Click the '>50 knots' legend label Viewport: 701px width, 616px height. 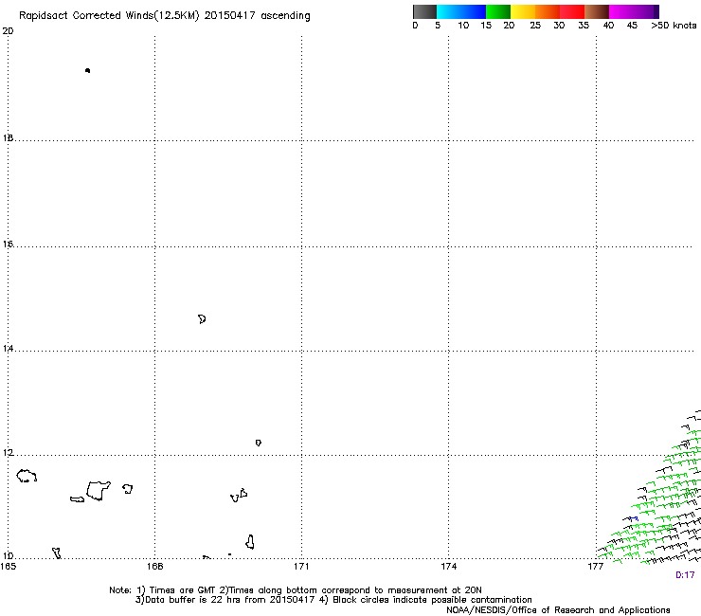674,26
